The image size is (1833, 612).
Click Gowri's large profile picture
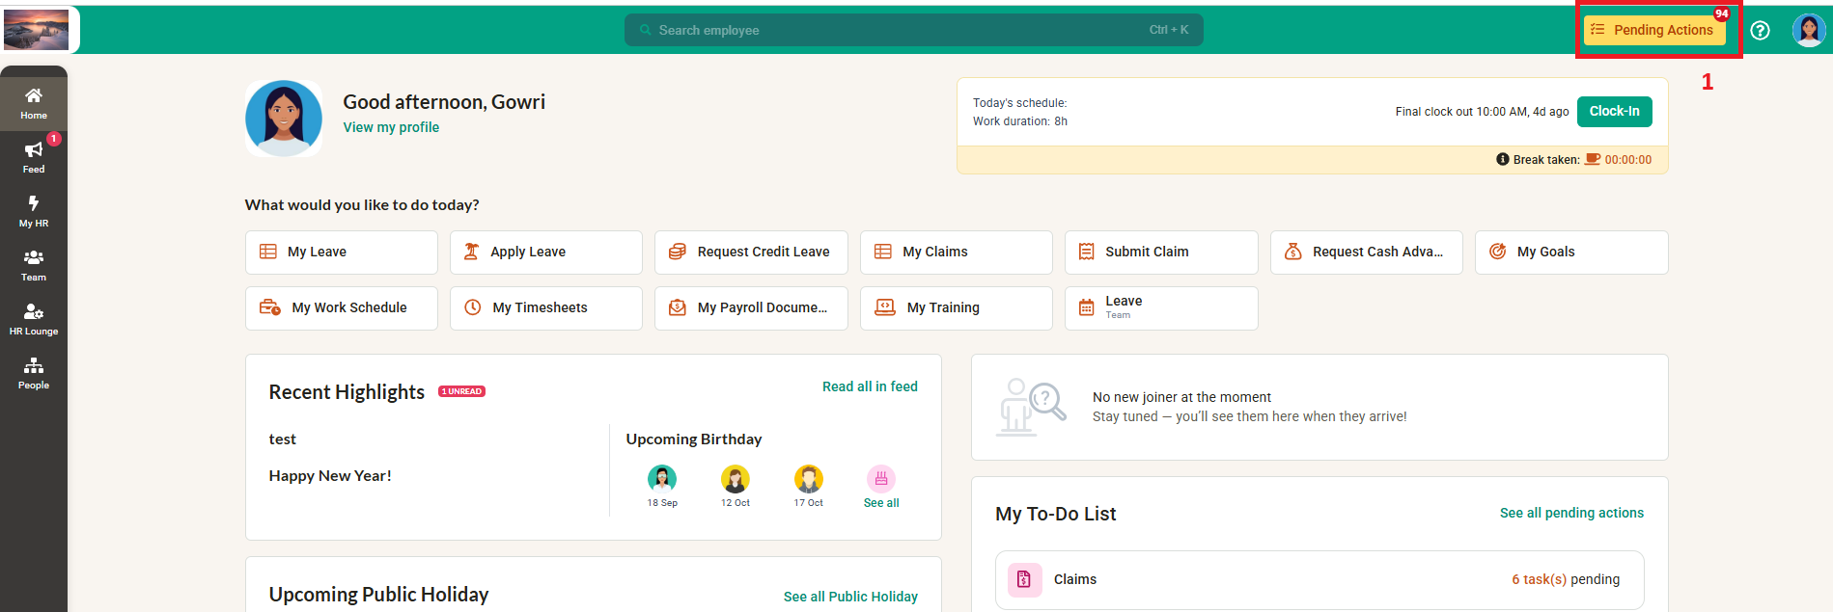284,119
